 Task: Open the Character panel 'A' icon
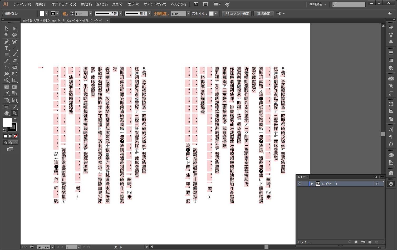coord(391,130)
